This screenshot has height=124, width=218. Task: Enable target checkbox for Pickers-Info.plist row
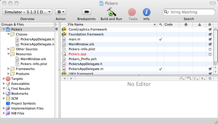point(210,49)
